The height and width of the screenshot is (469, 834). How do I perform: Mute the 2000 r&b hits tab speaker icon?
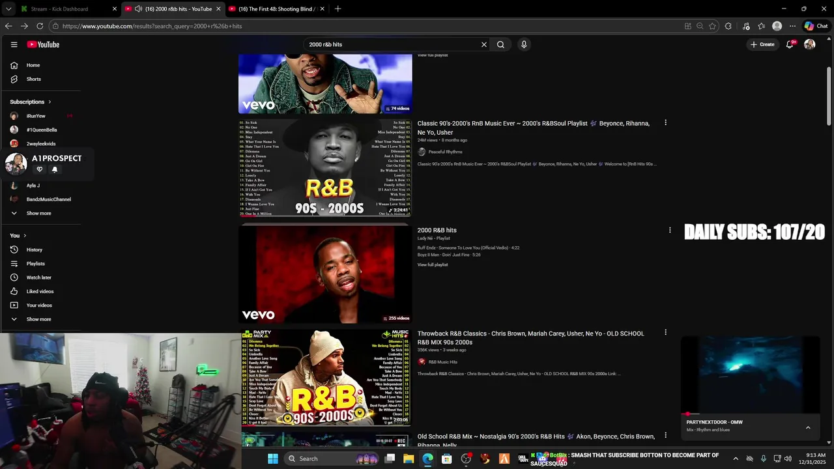pos(138,9)
